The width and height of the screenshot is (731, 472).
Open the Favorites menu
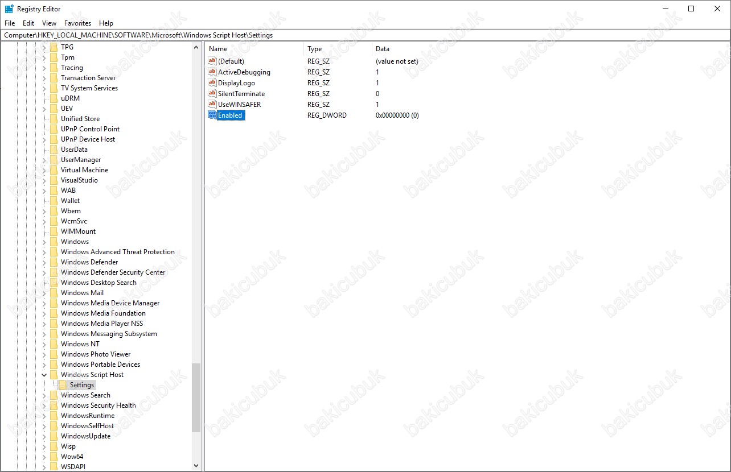click(78, 23)
